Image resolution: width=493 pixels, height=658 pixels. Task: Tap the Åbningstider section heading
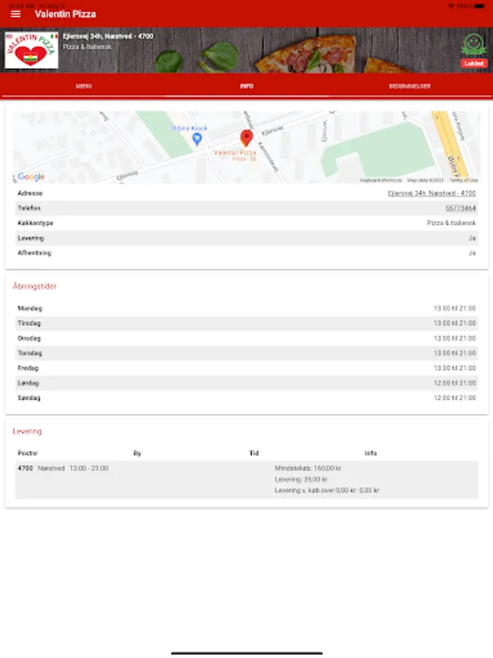(x=34, y=286)
